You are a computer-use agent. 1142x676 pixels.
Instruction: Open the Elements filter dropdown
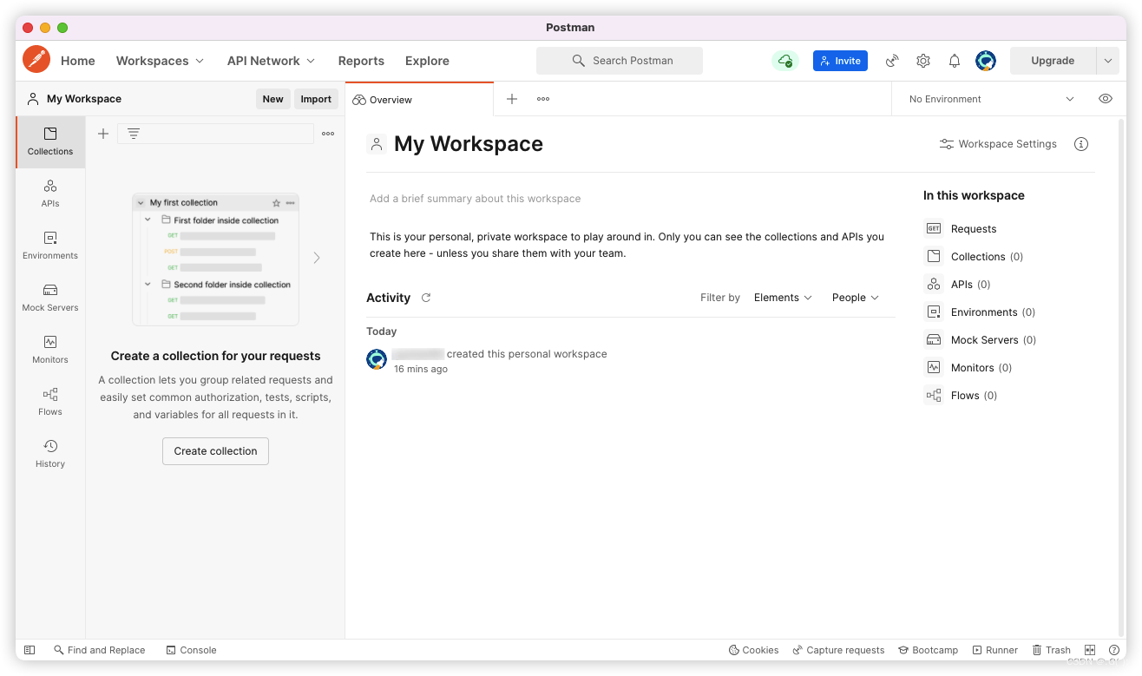pos(783,298)
